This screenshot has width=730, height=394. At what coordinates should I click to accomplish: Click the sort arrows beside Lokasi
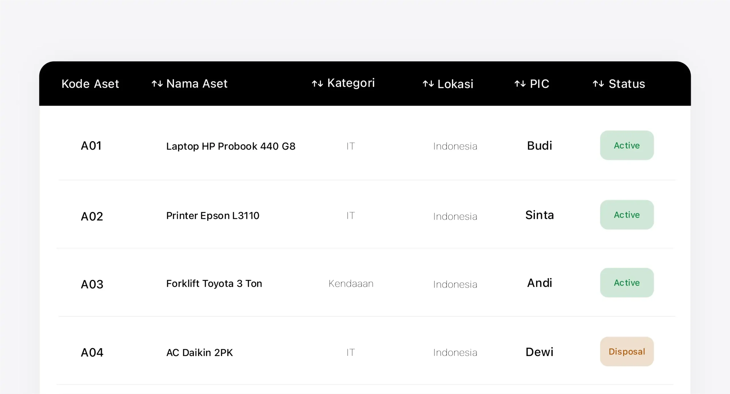point(428,84)
